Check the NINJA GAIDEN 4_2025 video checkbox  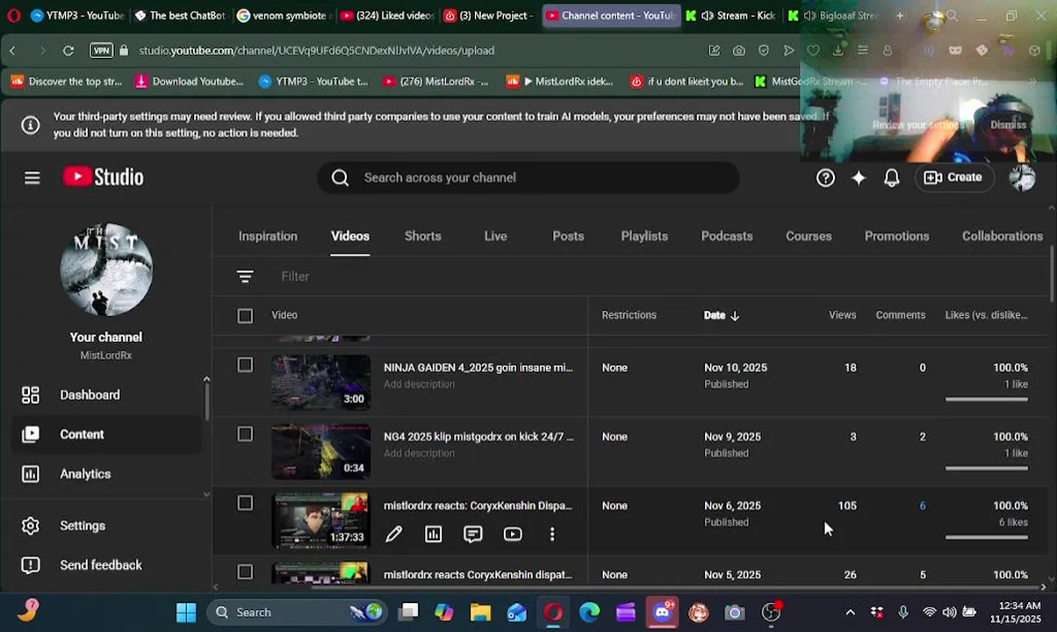[x=245, y=365]
